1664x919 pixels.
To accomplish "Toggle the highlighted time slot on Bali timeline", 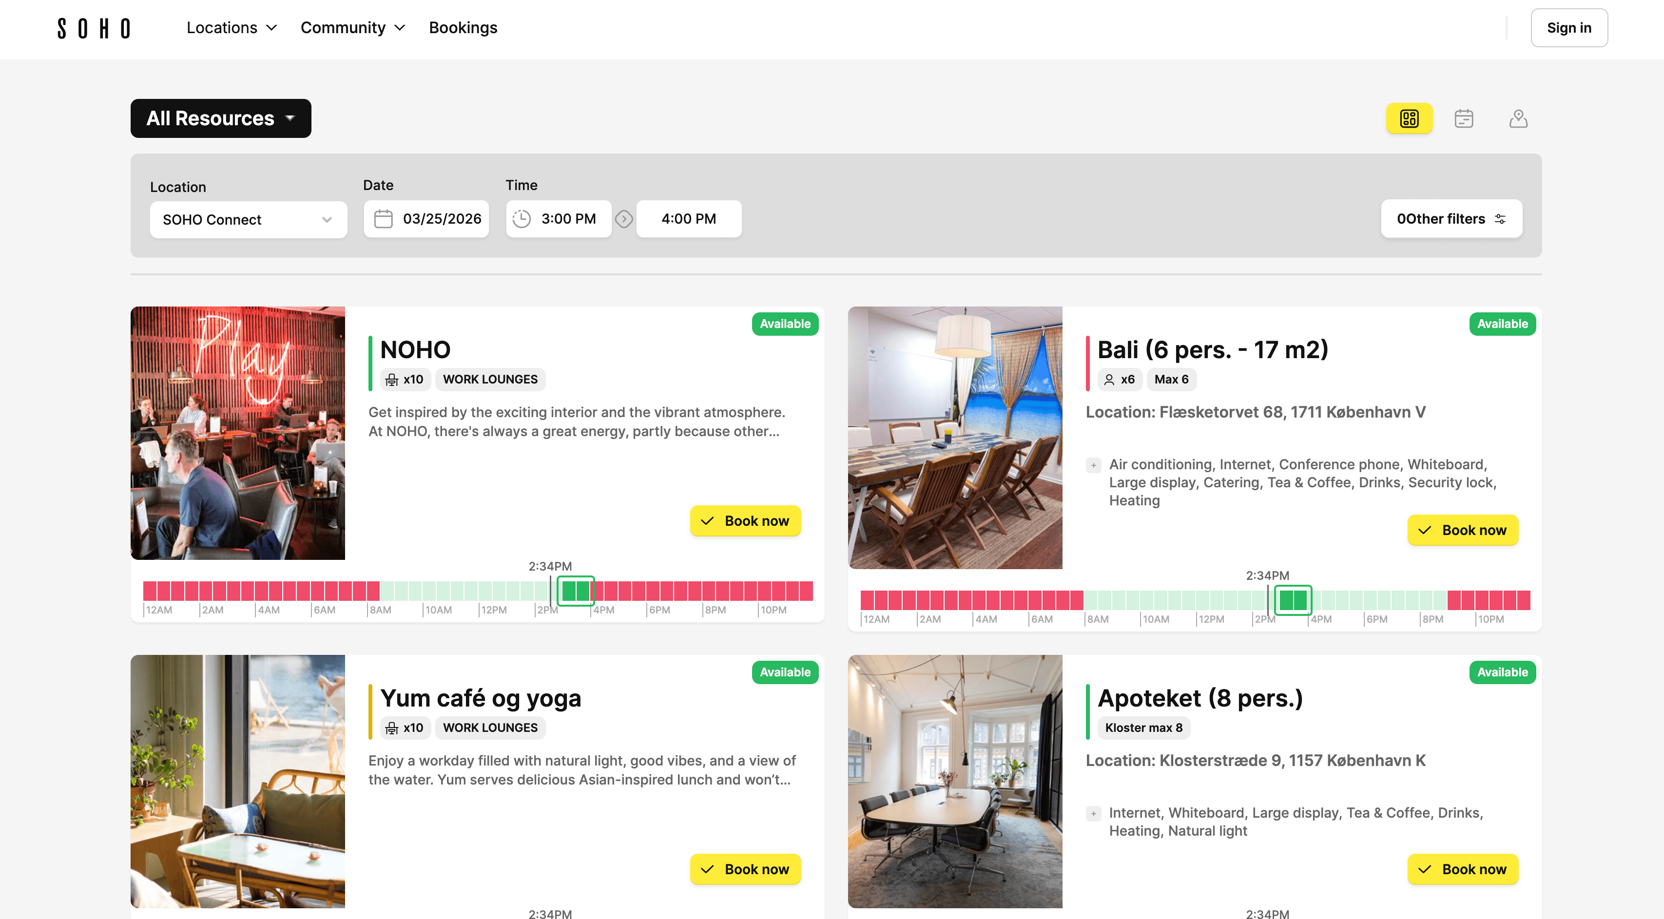I will pos(1292,600).
